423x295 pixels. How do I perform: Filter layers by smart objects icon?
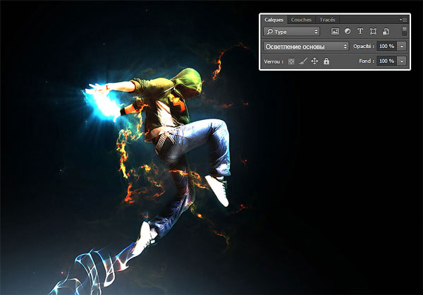[x=386, y=31]
